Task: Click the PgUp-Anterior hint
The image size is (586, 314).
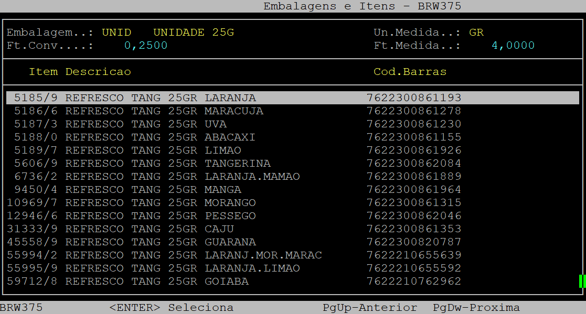Action: (x=370, y=308)
